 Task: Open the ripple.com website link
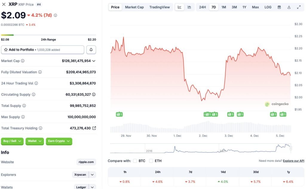86,162
